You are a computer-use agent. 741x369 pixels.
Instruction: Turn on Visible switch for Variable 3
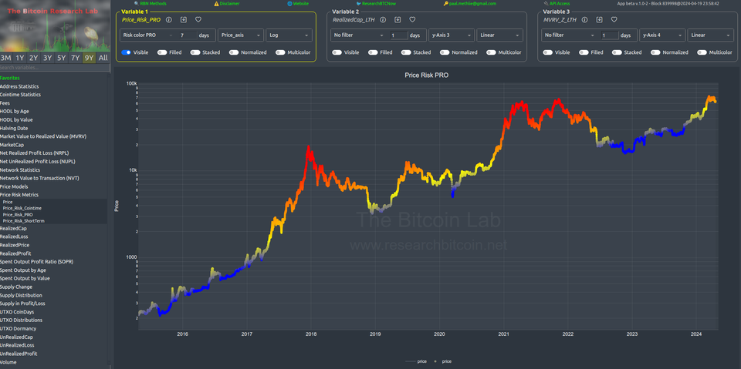548,52
